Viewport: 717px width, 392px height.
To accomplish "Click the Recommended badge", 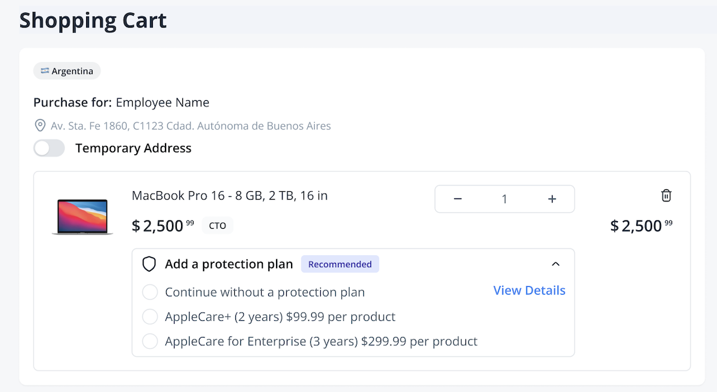I will 339,264.
